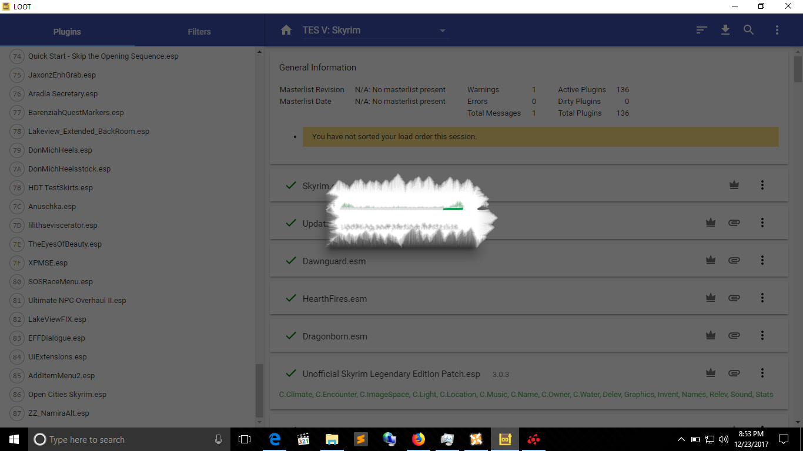Click the active checkmark beside Dawnguard.esm
The image size is (803, 451).
click(x=290, y=260)
